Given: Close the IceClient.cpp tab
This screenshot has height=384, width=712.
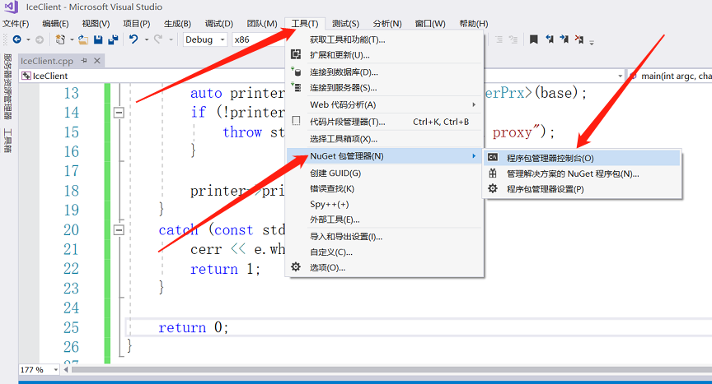Looking at the screenshot, I should pyautogui.click(x=96, y=61).
